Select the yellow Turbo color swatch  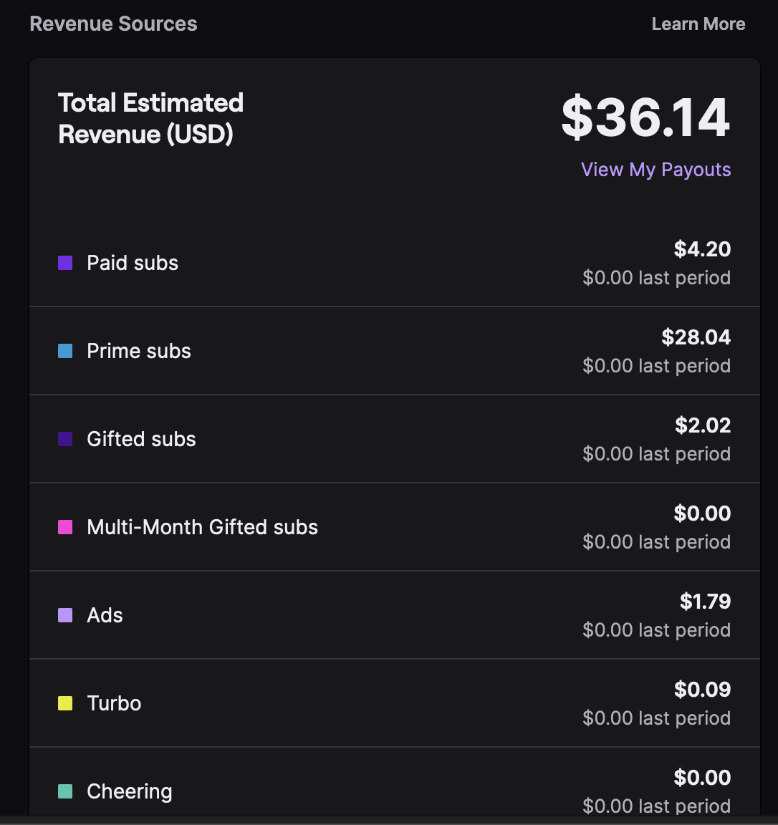[65, 703]
